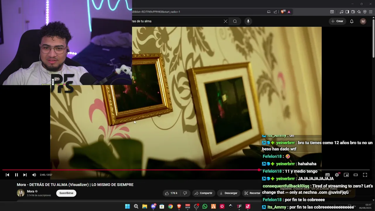Open Microsoft Store from the taskbar

(x=162, y=207)
